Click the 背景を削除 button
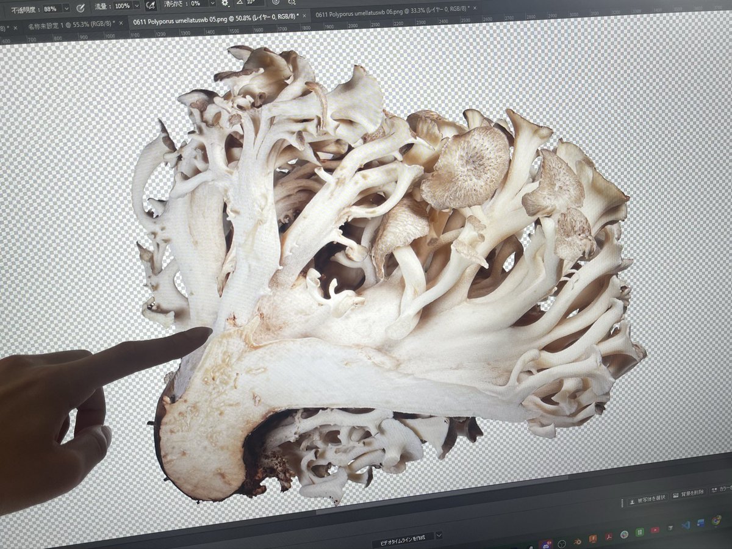The width and height of the screenshot is (732, 549). tap(687, 494)
